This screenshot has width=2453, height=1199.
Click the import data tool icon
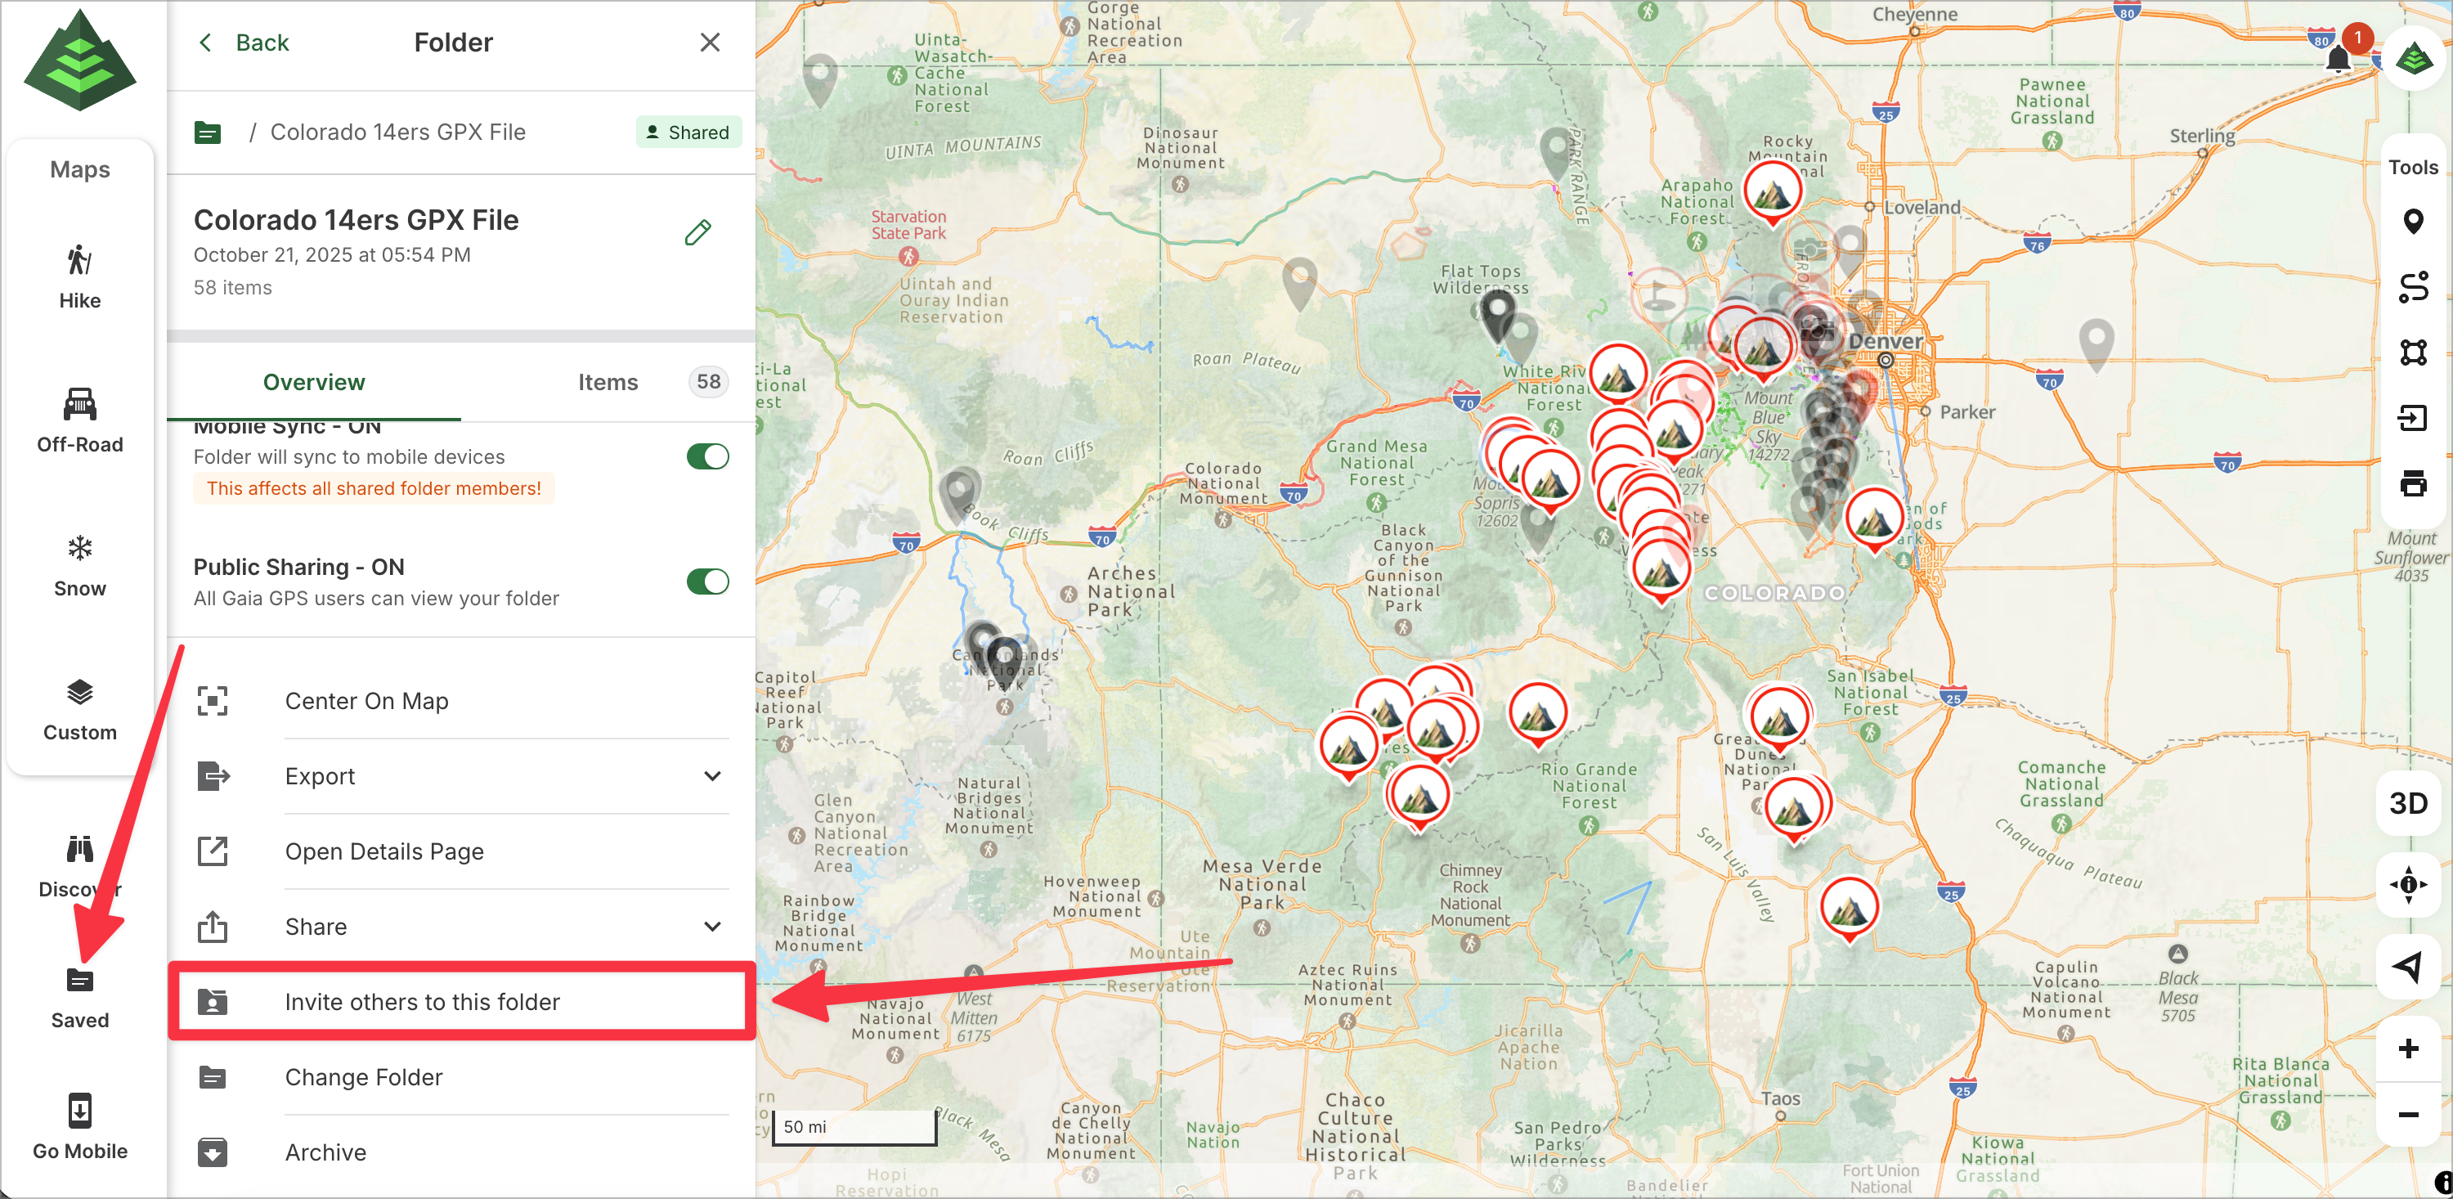pyautogui.click(x=2412, y=418)
